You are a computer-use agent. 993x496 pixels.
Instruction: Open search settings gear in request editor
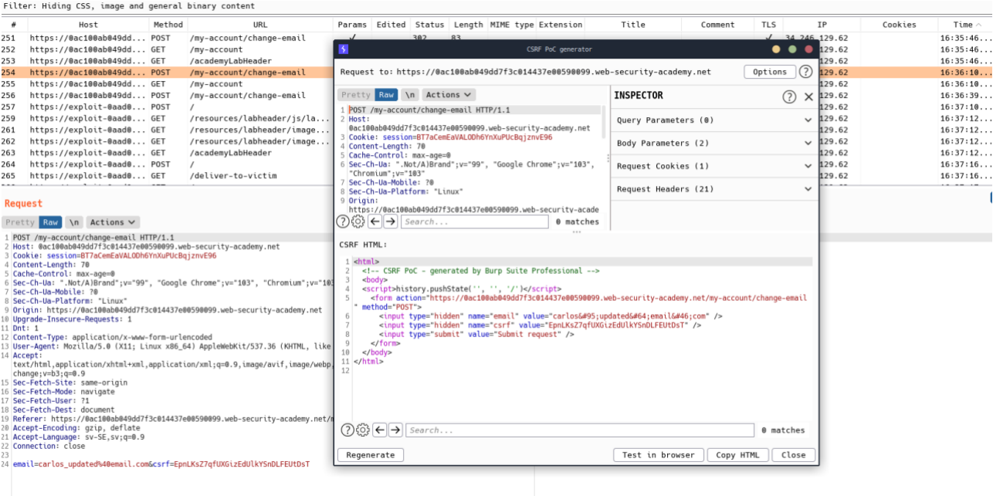click(358, 221)
